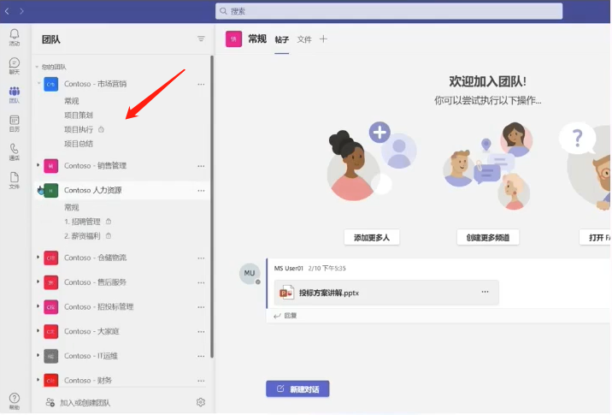
Task: Collapse the 您的团队 section
Action: pyautogui.click(x=37, y=67)
